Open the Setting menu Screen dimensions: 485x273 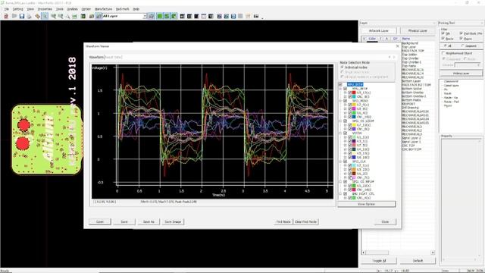(x=18, y=9)
